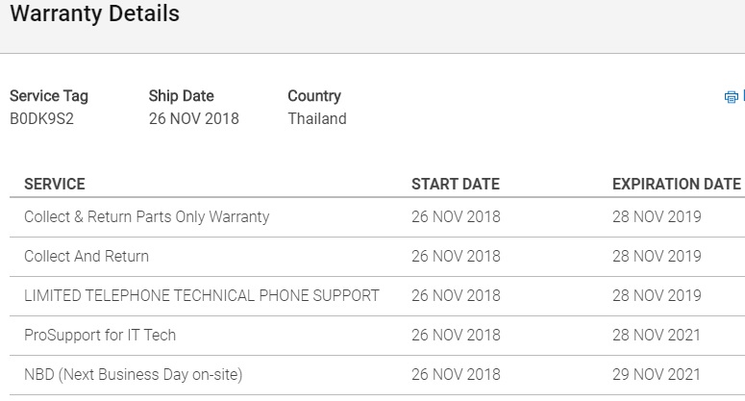Click the Country label
This screenshot has width=745, height=401.
click(314, 96)
